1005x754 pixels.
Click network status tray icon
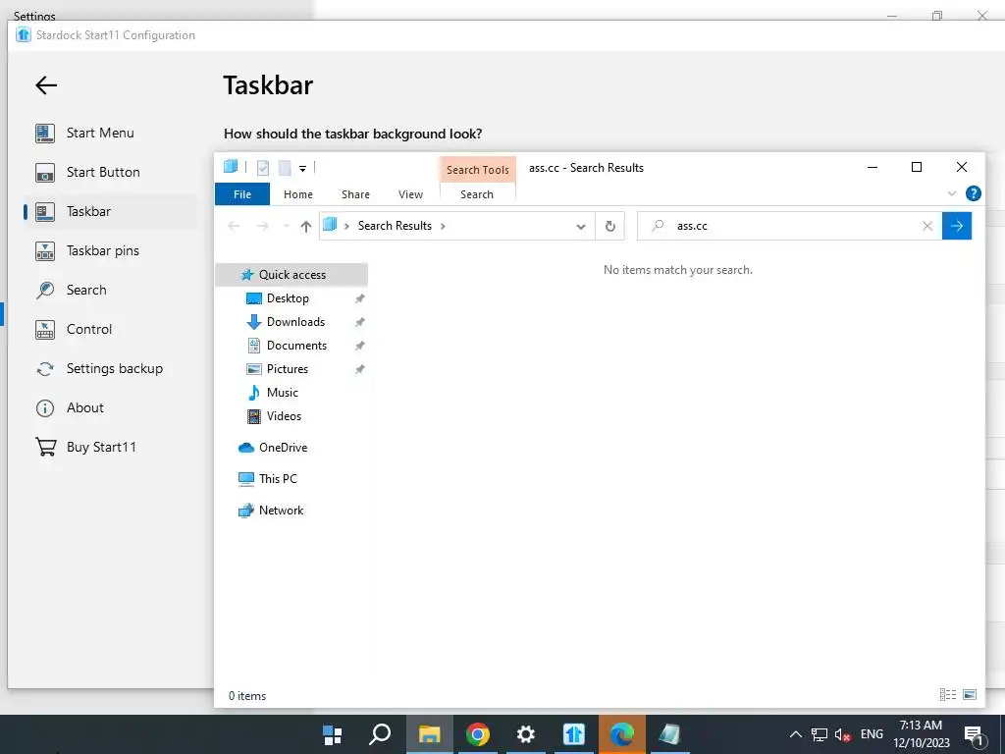tap(819, 734)
